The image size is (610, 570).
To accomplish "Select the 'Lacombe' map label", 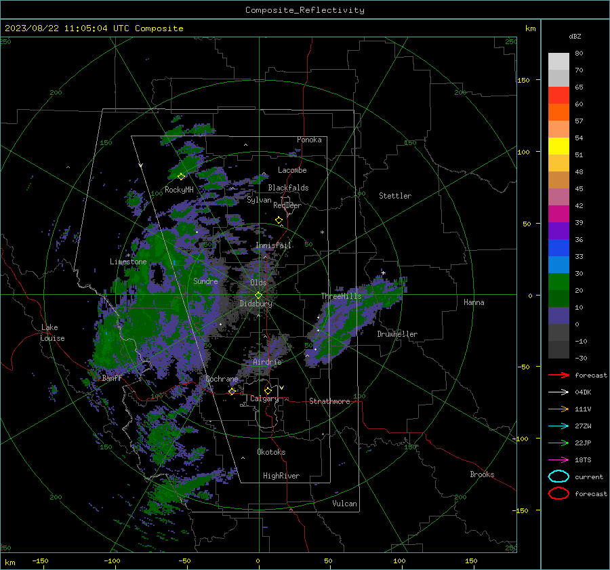I will point(292,170).
